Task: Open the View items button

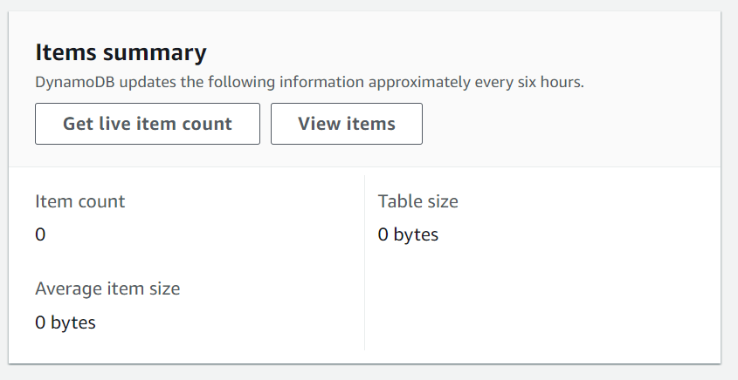Action: pyautogui.click(x=347, y=124)
